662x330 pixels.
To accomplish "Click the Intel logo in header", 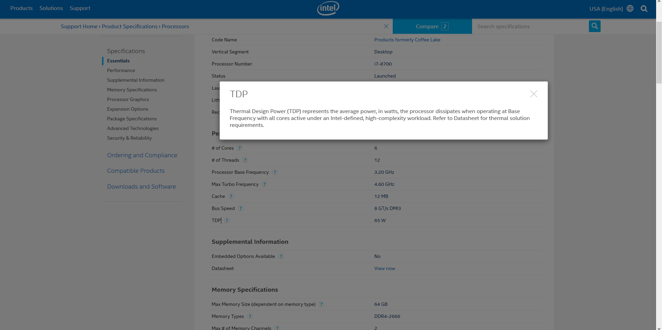I will pos(328,8).
